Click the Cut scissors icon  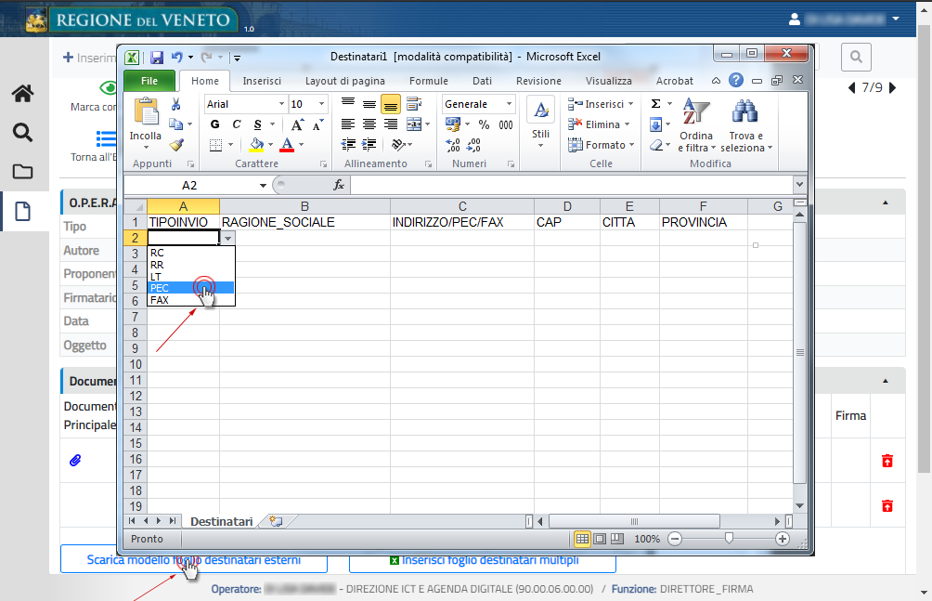tap(176, 105)
